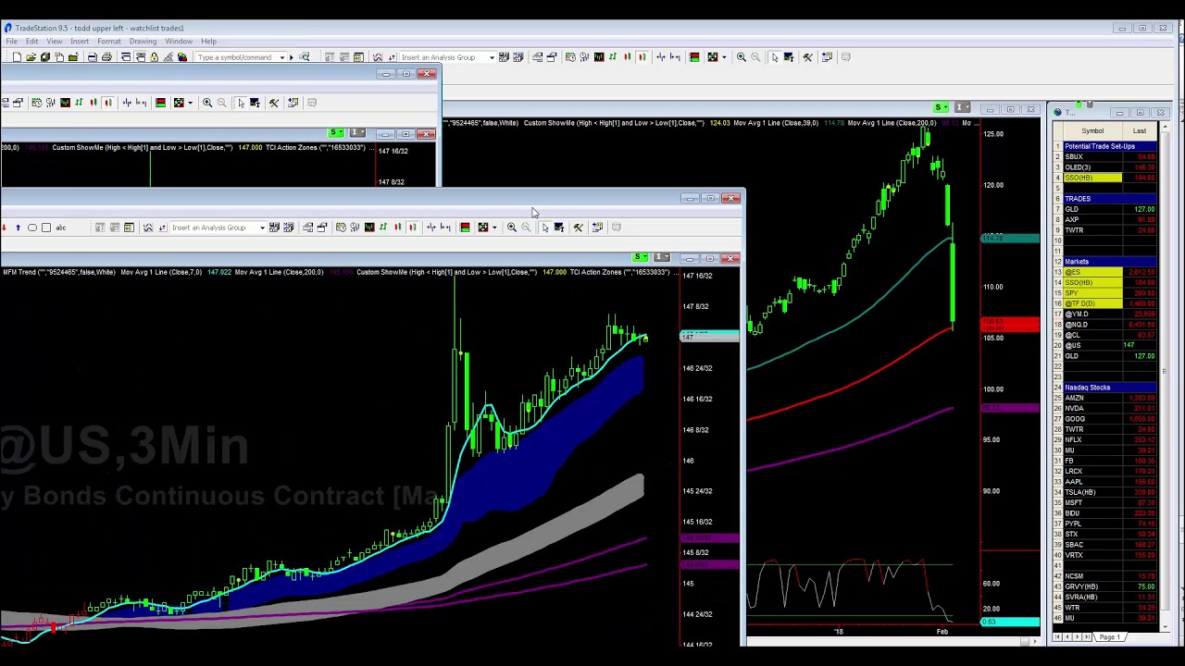Toggle green S strategy status button in @US chart
Screen dimensions: 1185x666
point(641,257)
